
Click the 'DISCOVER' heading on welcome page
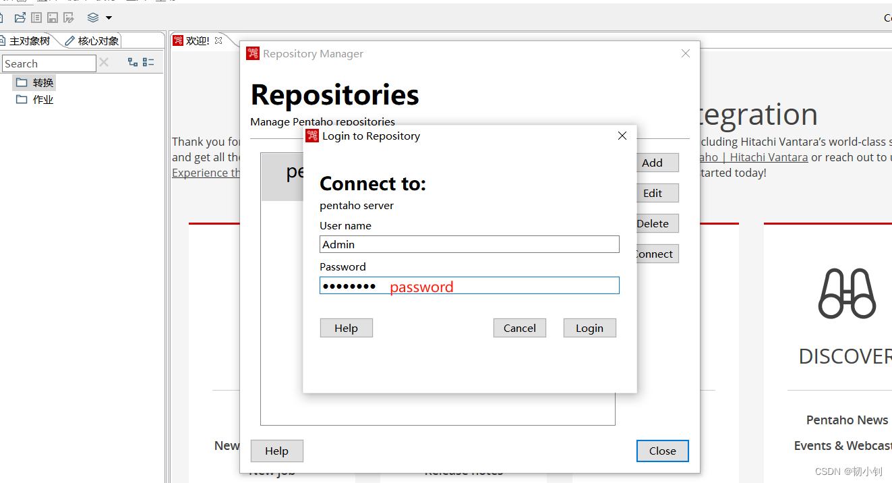click(845, 356)
